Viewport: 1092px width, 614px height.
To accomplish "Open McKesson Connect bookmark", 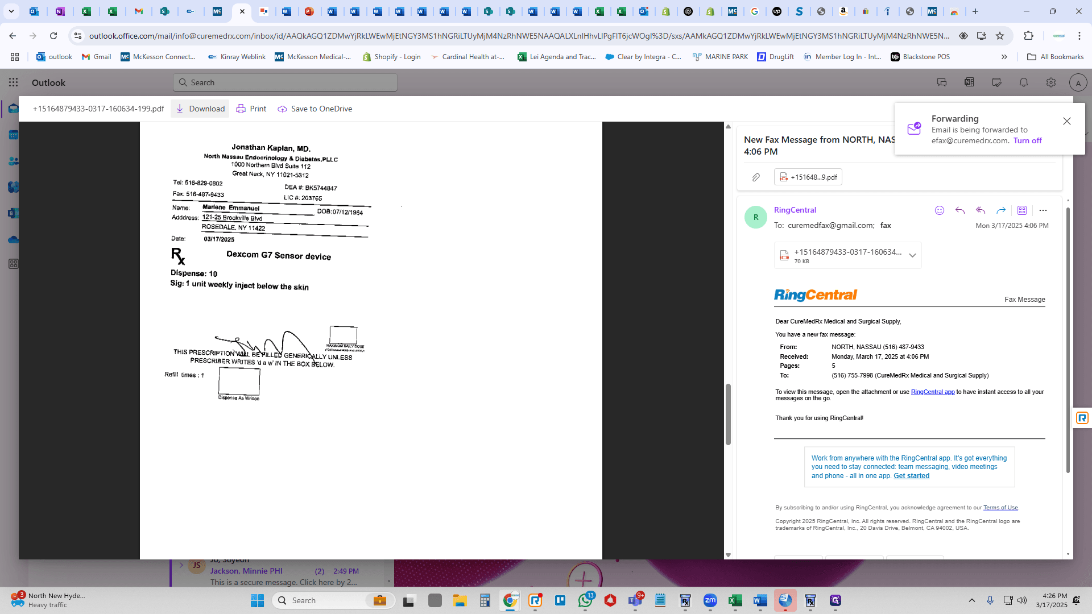I will (158, 57).
